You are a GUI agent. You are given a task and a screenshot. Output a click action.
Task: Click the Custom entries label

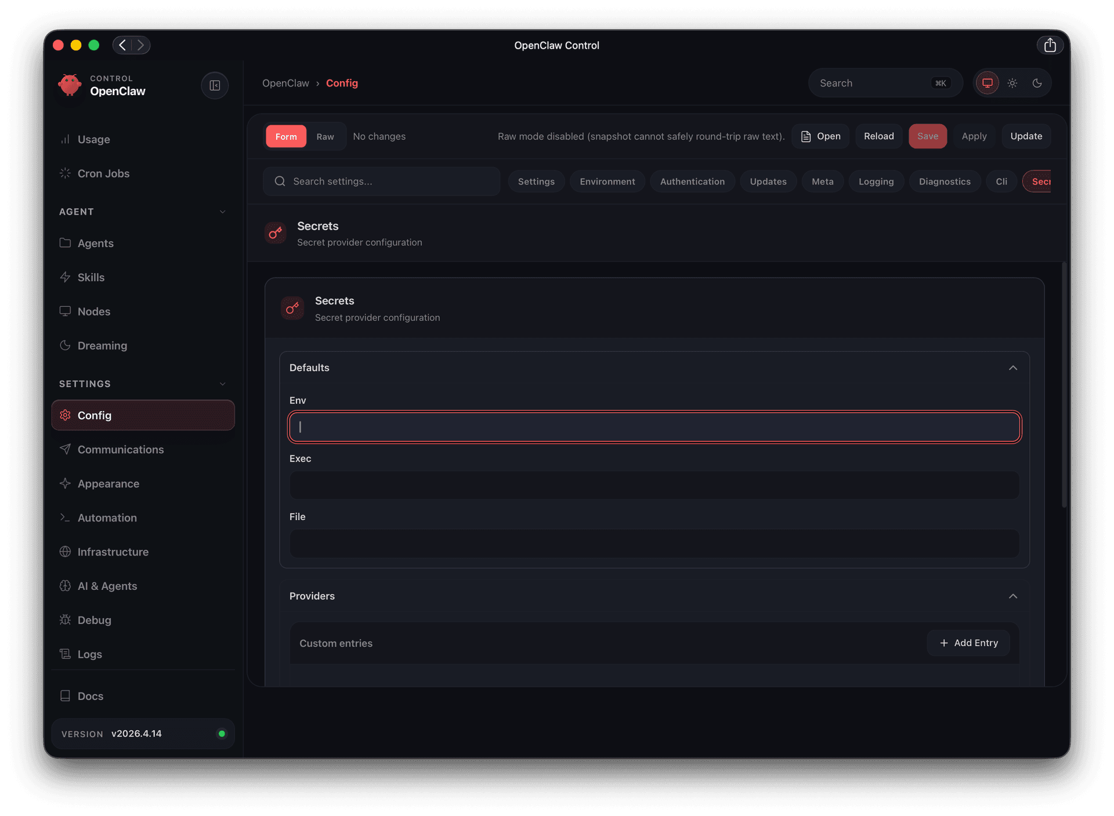tap(336, 643)
